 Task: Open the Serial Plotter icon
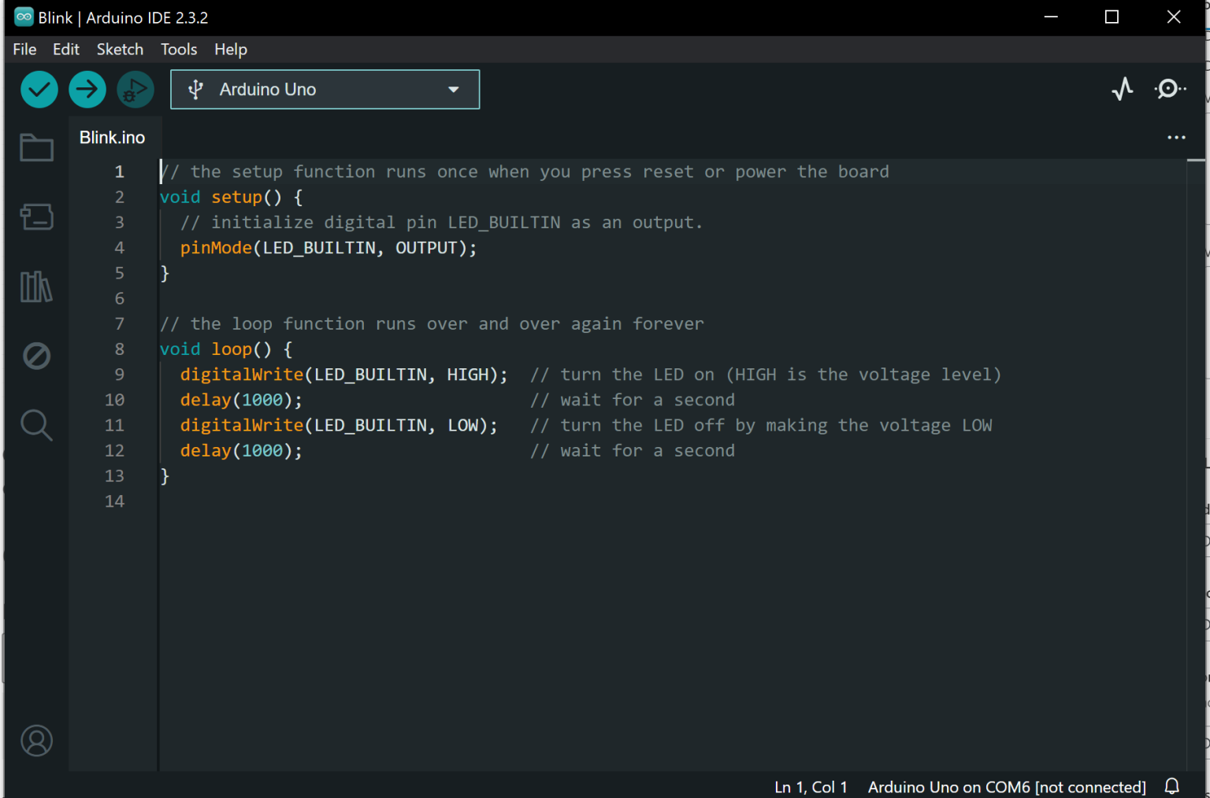click(x=1122, y=89)
